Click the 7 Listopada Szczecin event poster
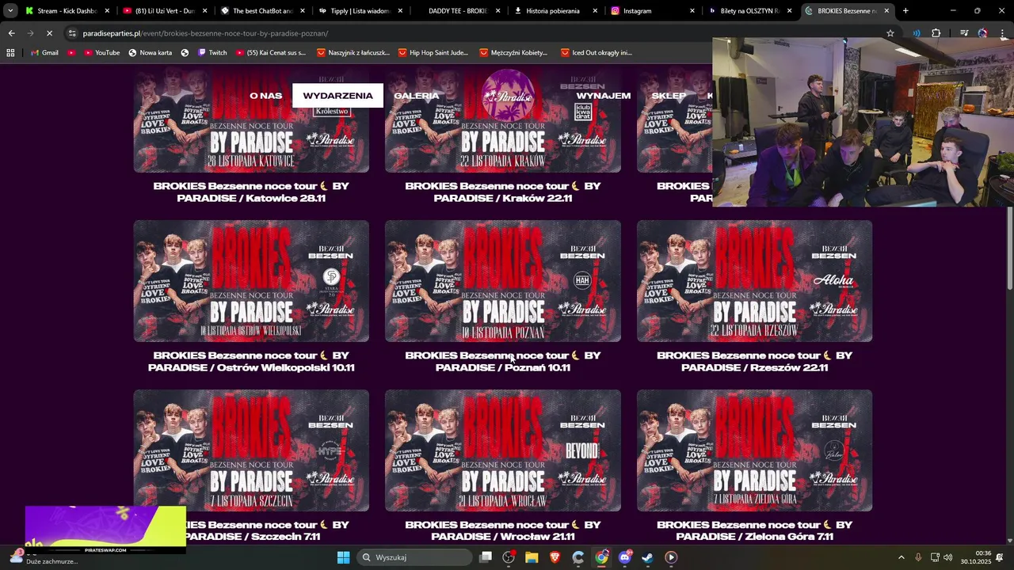The height and width of the screenshot is (570, 1014). coord(251,450)
